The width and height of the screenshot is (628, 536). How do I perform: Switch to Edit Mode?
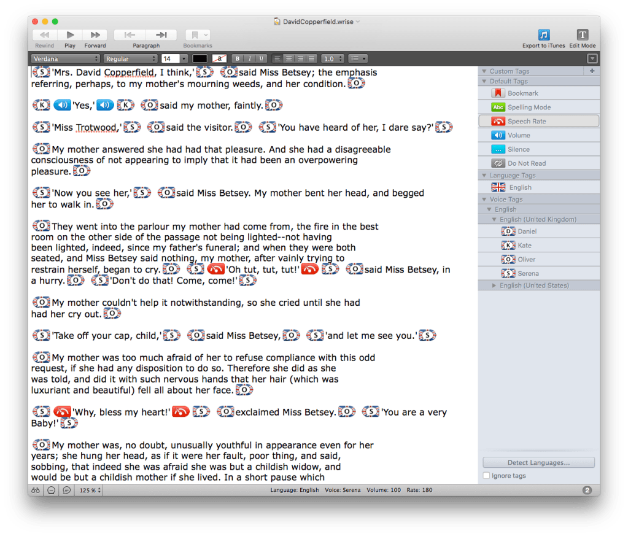point(582,35)
